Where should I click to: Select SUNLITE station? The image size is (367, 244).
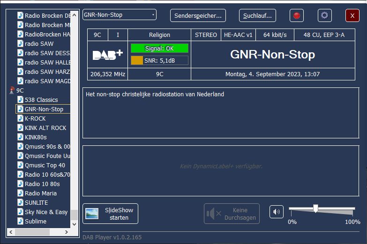click(36, 203)
